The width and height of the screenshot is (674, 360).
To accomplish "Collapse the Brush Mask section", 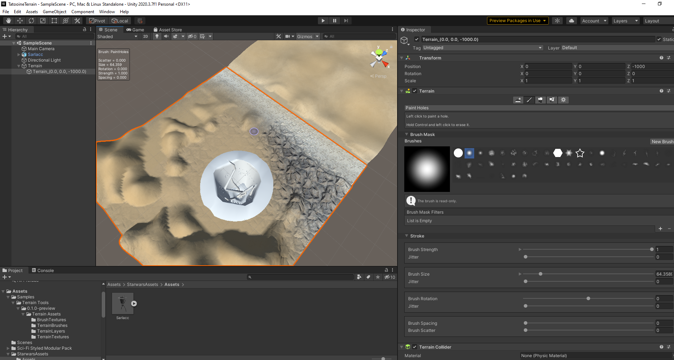I will click(406, 134).
